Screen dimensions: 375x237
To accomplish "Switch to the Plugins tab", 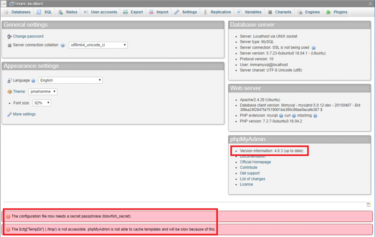I will pos(336,12).
